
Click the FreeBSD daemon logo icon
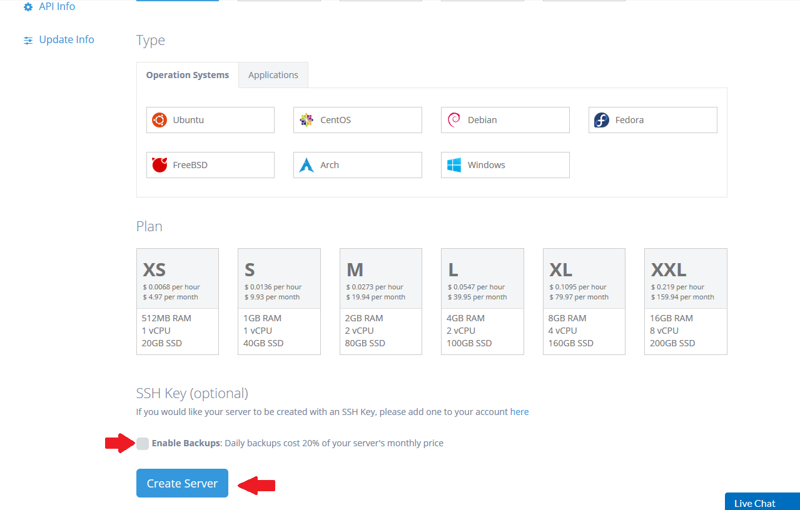pyautogui.click(x=159, y=165)
